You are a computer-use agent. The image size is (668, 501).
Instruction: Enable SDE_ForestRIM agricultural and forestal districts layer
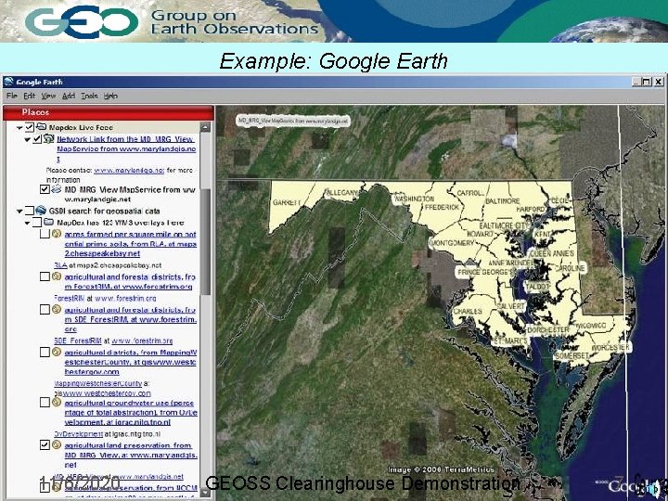45,309
